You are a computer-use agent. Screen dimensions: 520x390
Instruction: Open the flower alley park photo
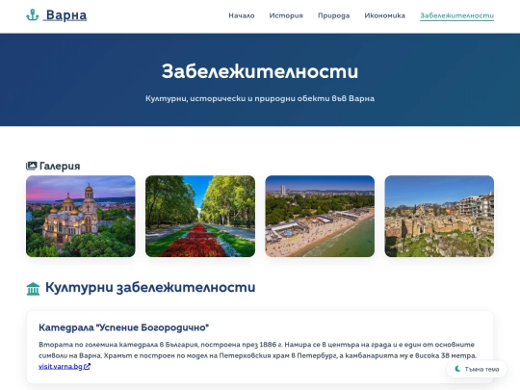pyautogui.click(x=200, y=216)
